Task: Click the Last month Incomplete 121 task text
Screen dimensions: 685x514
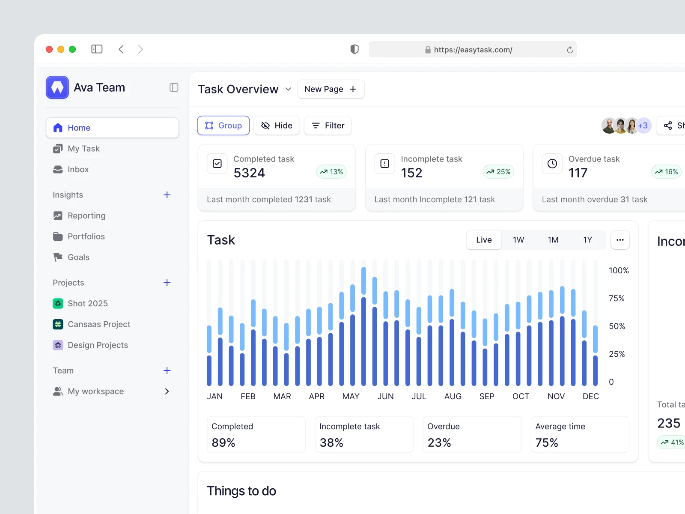Action: point(435,199)
